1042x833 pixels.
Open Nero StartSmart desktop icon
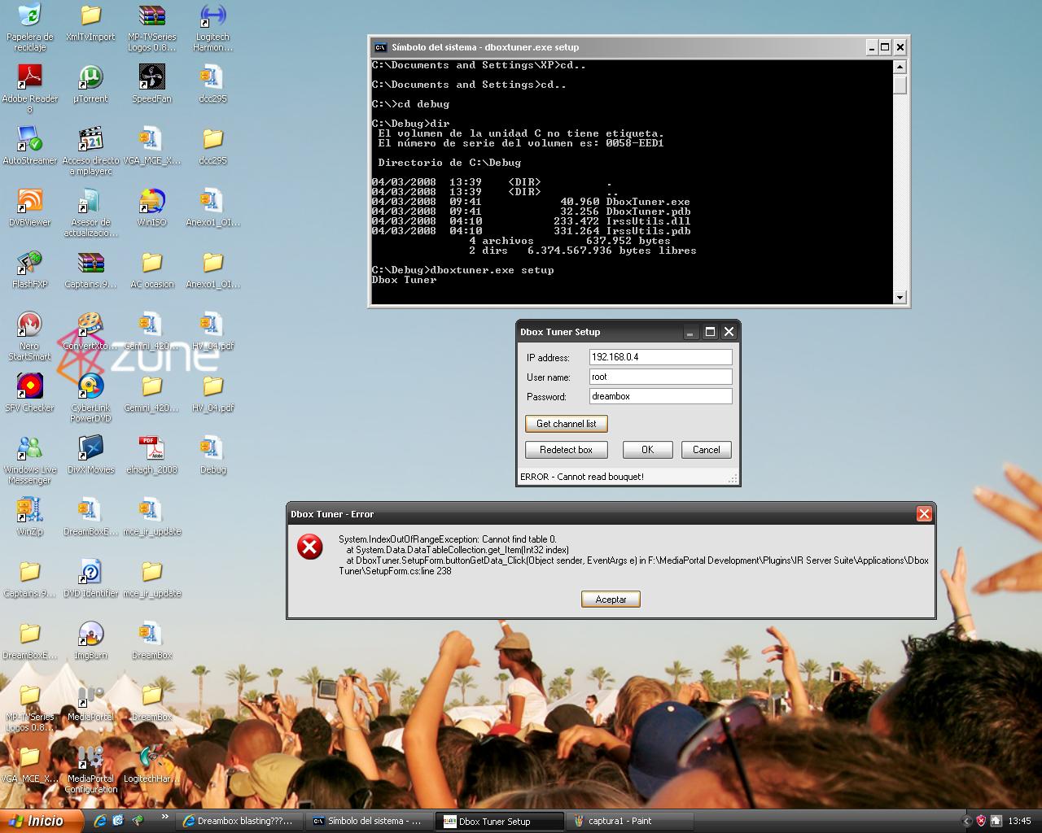point(29,325)
